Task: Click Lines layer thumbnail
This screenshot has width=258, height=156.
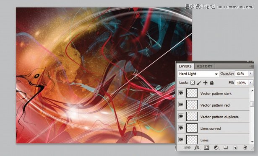Action: tap(192, 140)
